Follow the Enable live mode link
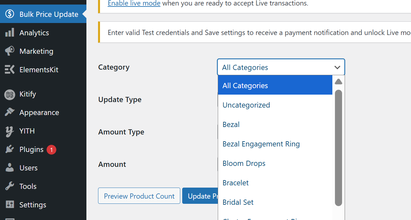 click(x=134, y=4)
